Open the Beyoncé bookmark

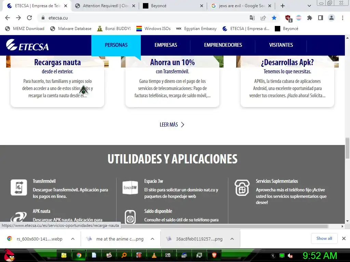tap(287, 29)
